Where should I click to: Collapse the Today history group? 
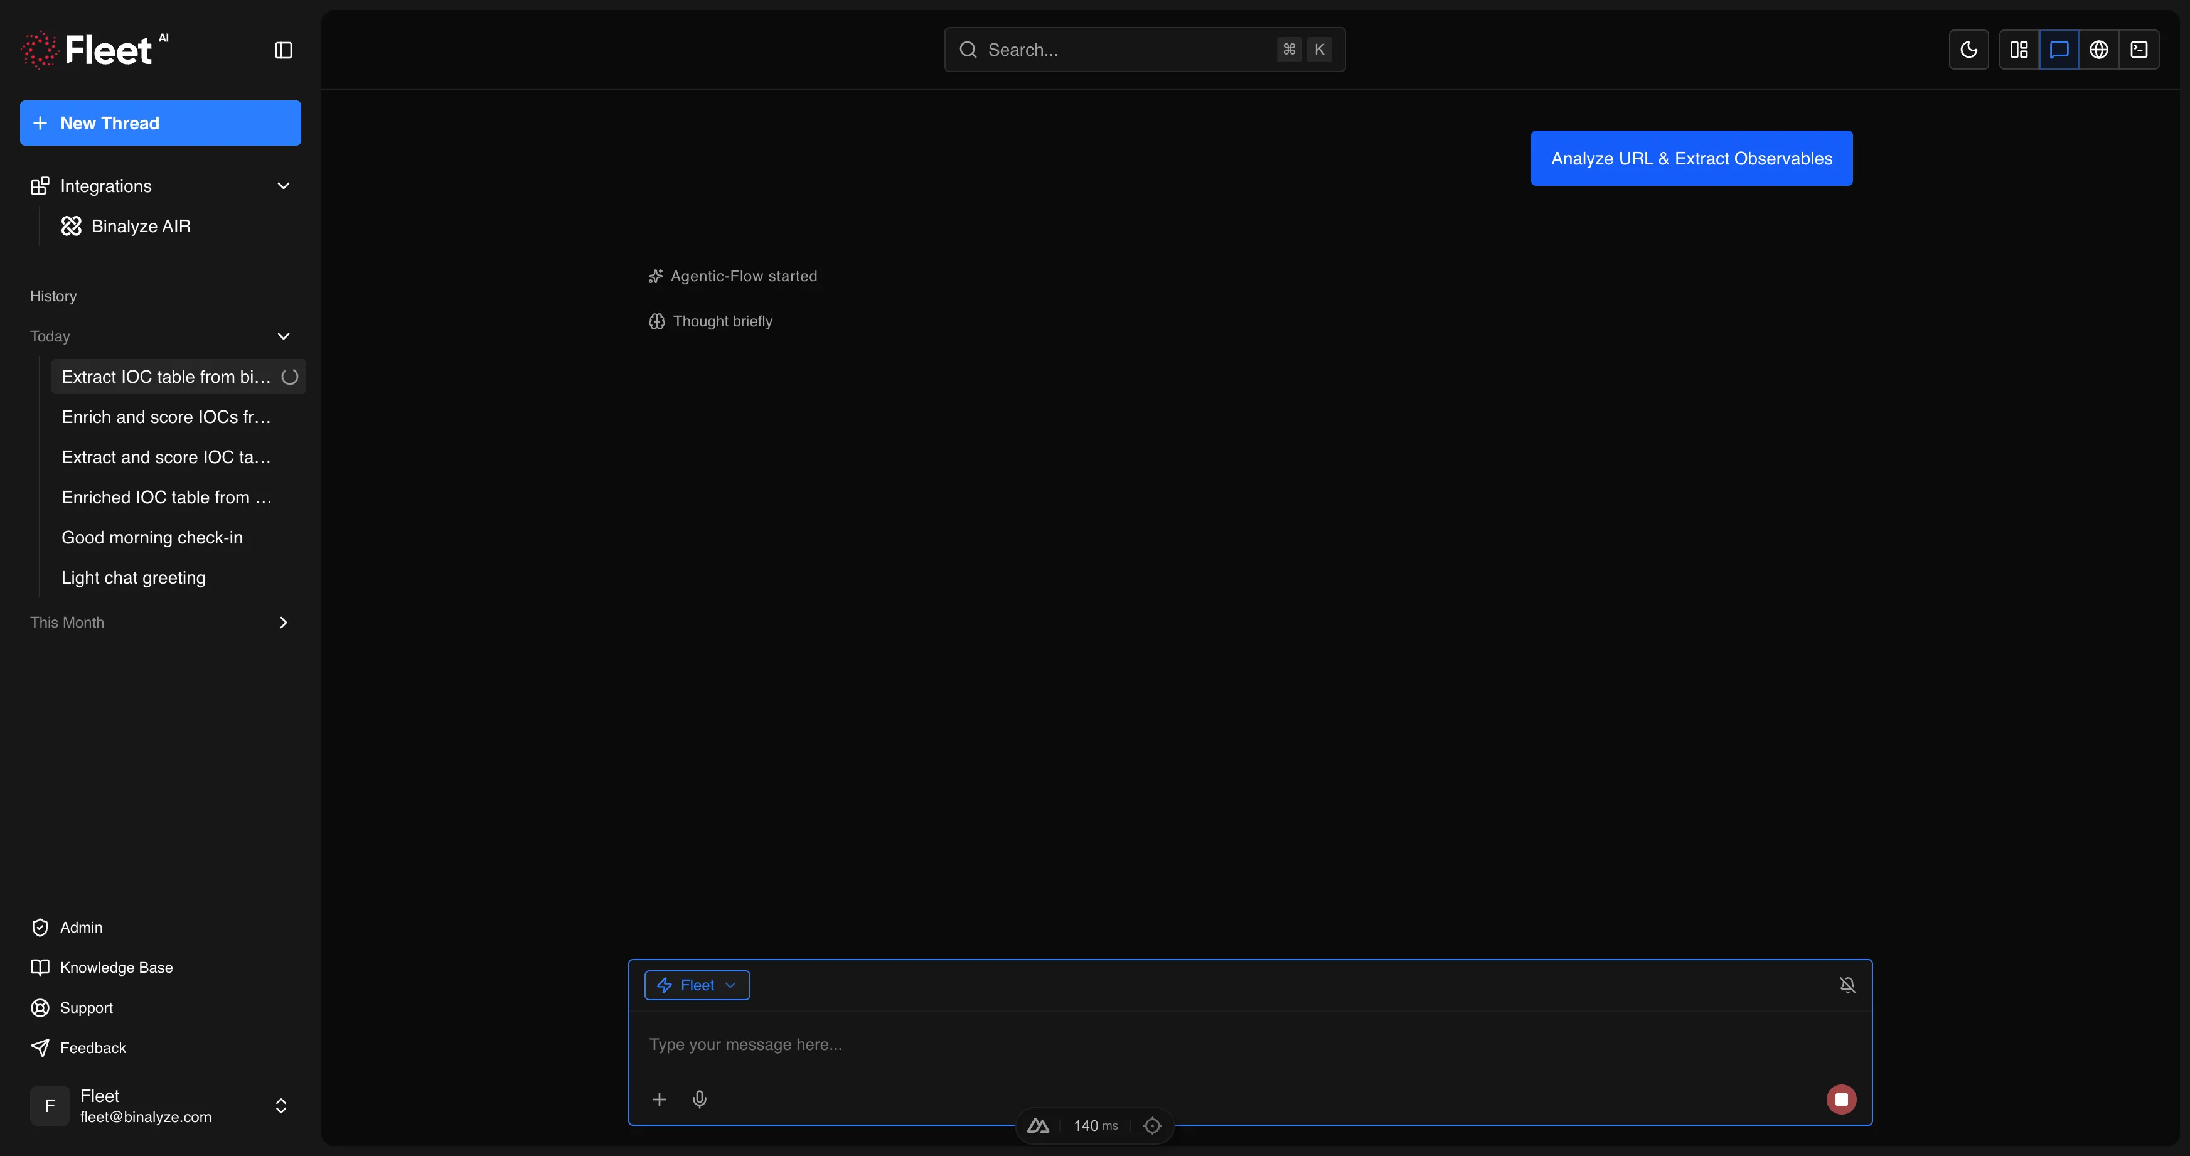(x=283, y=336)
